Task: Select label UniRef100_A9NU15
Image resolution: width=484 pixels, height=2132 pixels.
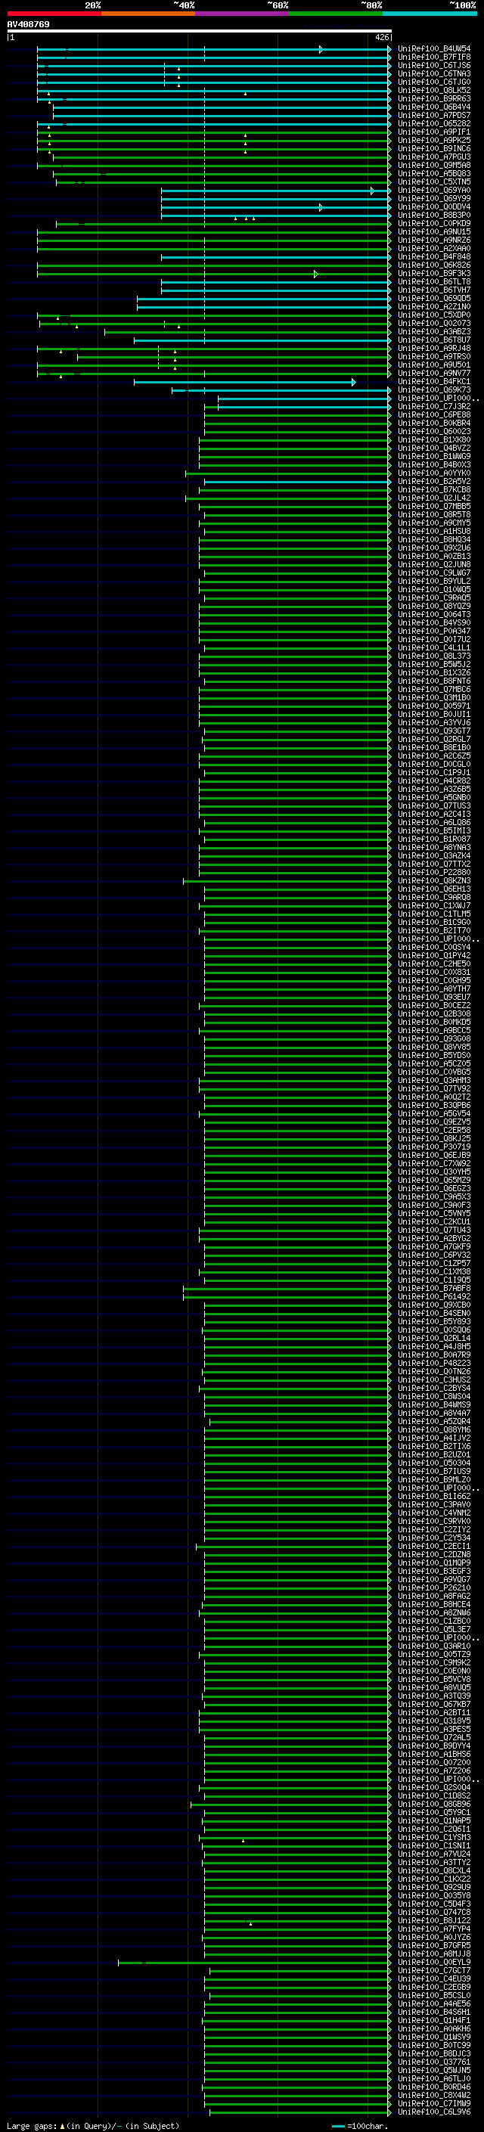Action: (433, 231)
